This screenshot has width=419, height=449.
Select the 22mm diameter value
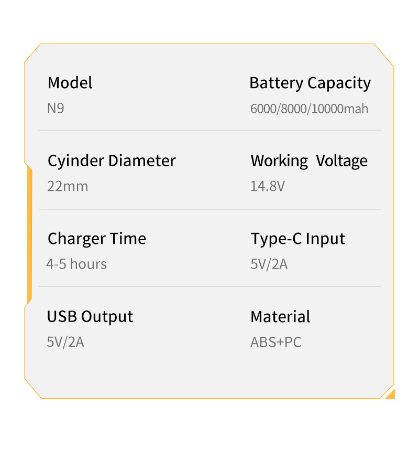[x=68, y=186]
